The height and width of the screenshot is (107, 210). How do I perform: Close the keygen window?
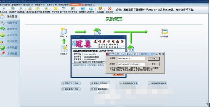[x=162, y=54]
